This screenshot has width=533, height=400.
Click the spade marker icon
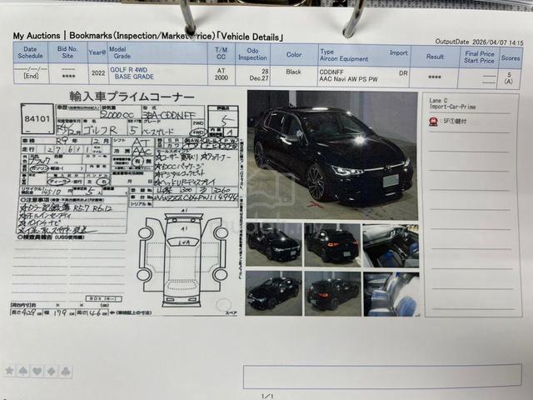(x=23, y=371)
